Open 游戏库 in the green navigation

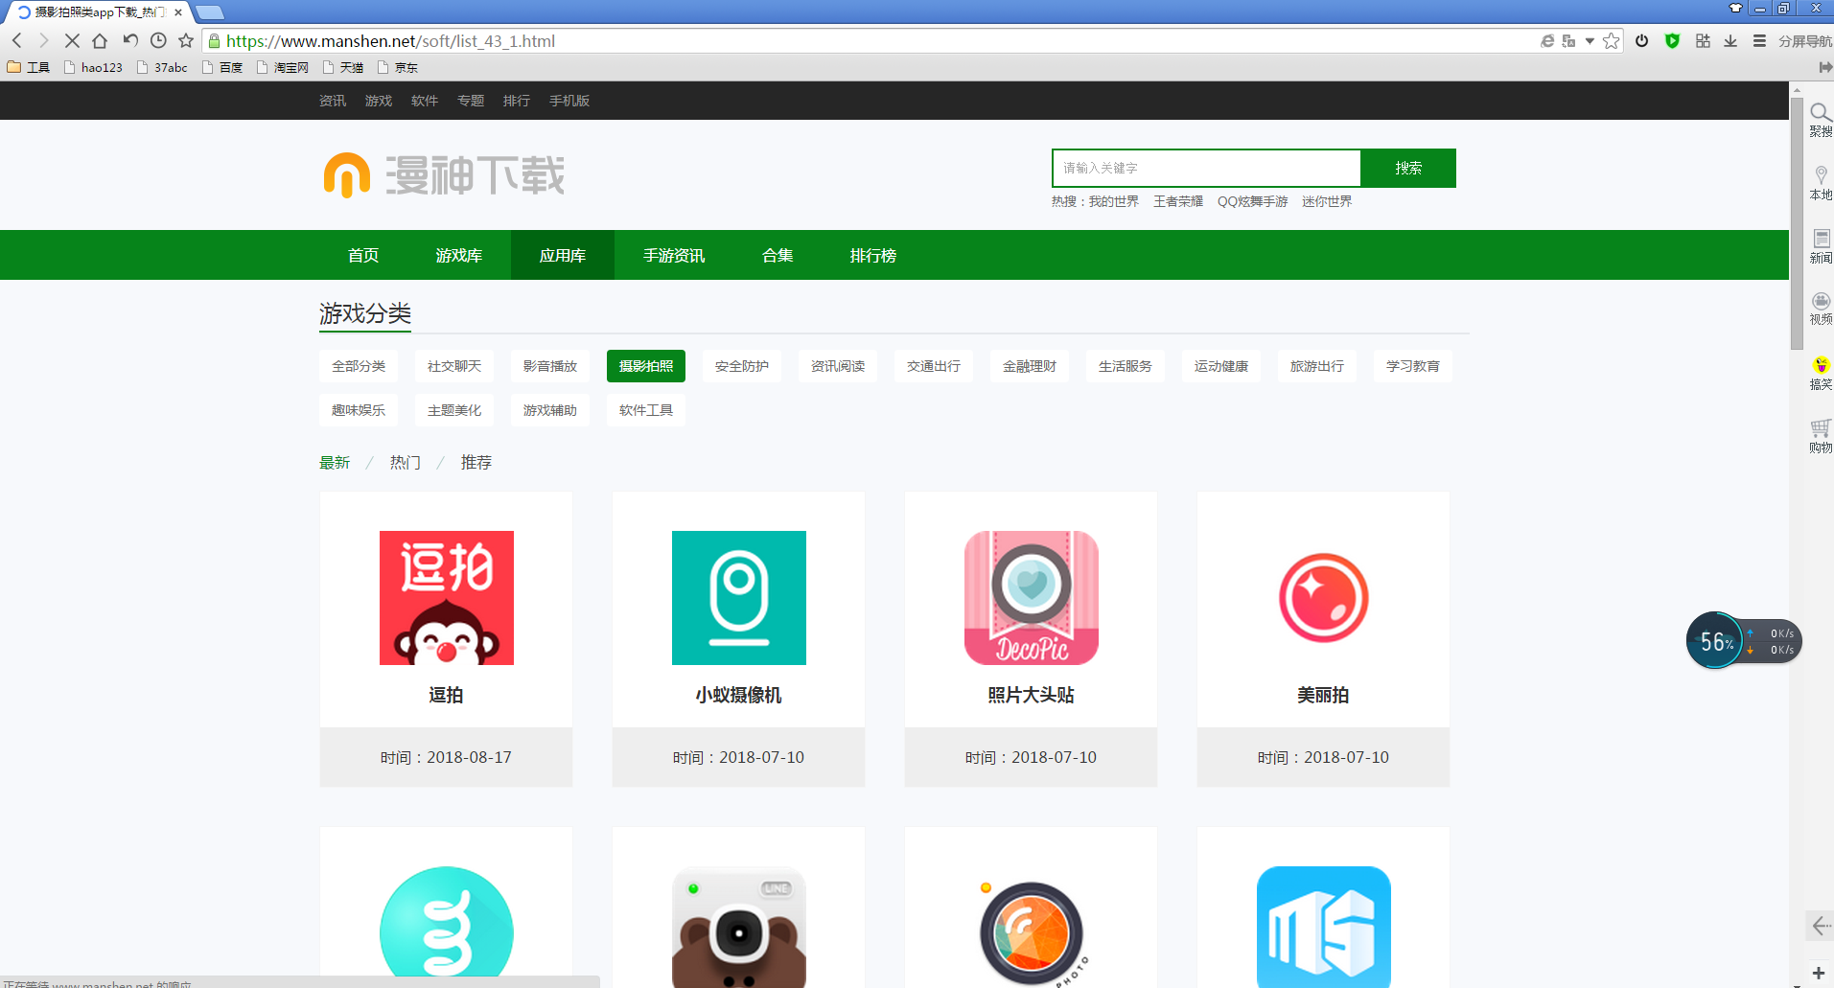tap(459, 255)
